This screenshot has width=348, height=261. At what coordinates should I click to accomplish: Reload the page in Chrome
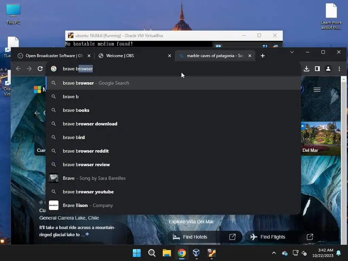point(40,69)
